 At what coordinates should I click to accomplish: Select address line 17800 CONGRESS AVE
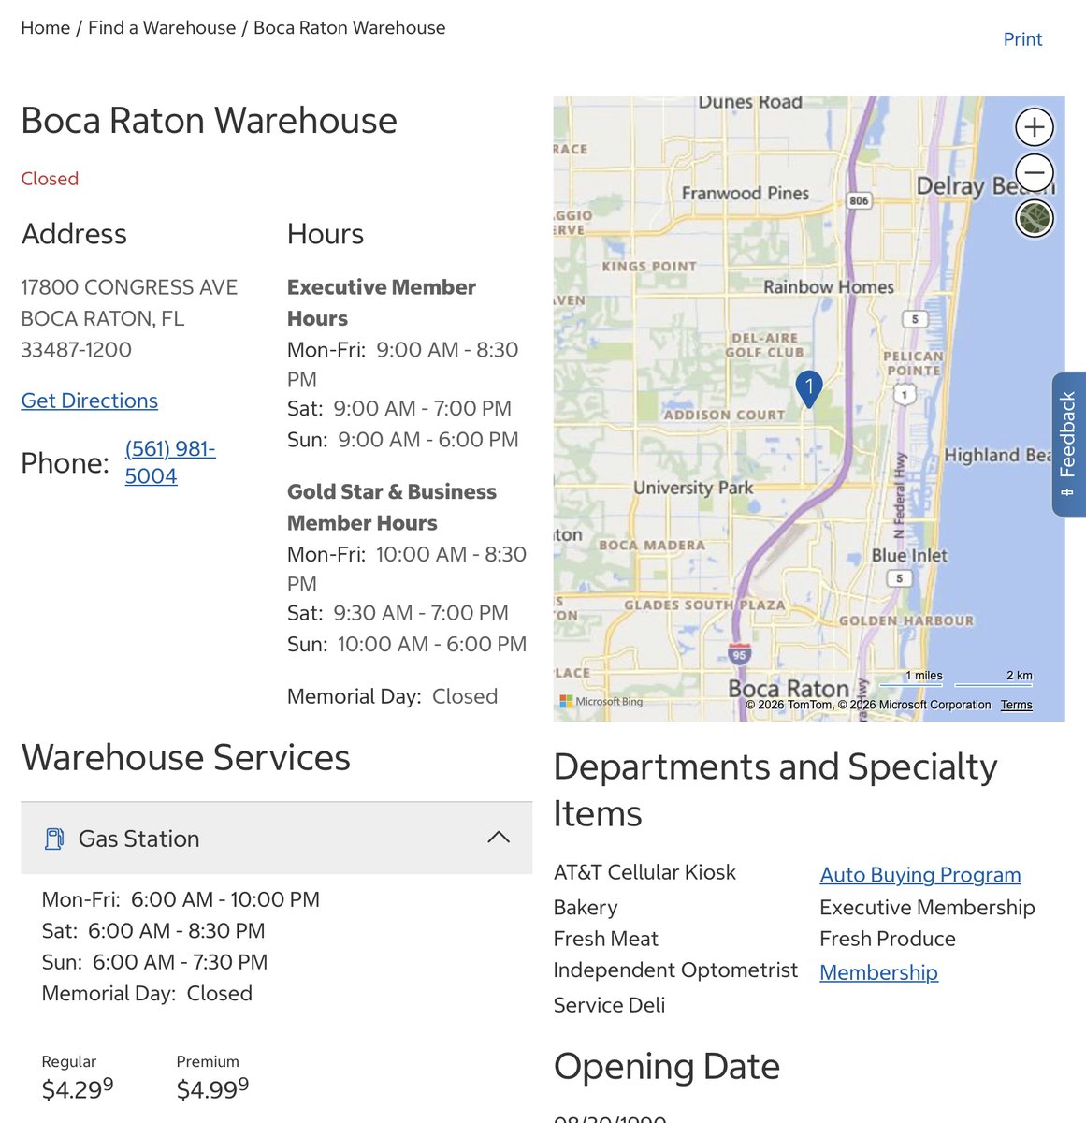[x=129, y=287]
